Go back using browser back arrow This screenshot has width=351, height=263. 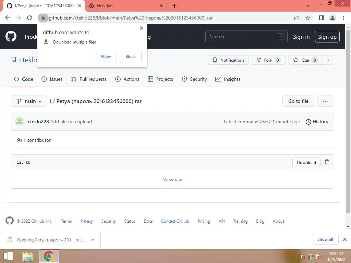click(8, 18)
